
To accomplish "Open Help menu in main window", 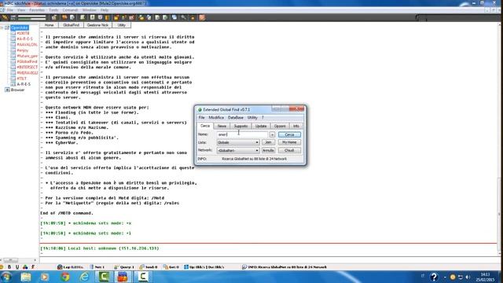I will pos(105,10).
